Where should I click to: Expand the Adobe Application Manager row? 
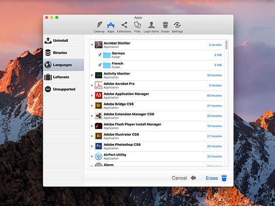[92, 95]
